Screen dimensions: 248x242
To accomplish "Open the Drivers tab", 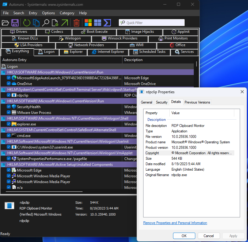I will (19, 32).
